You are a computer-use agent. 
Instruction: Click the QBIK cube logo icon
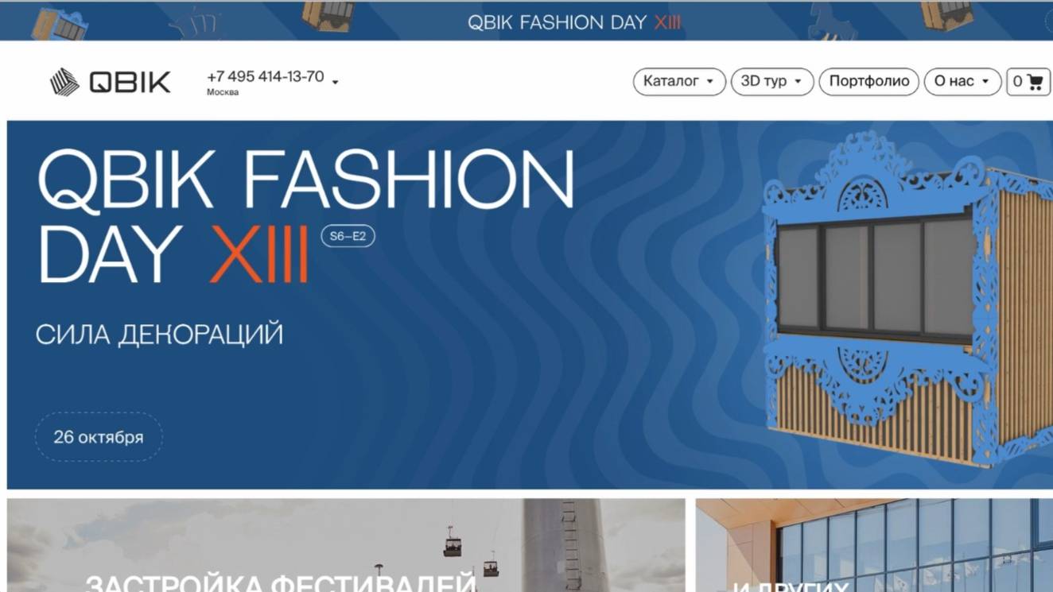pos(64,82)
